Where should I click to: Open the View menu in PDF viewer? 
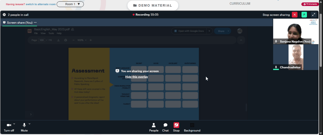(x=43, y=33)
